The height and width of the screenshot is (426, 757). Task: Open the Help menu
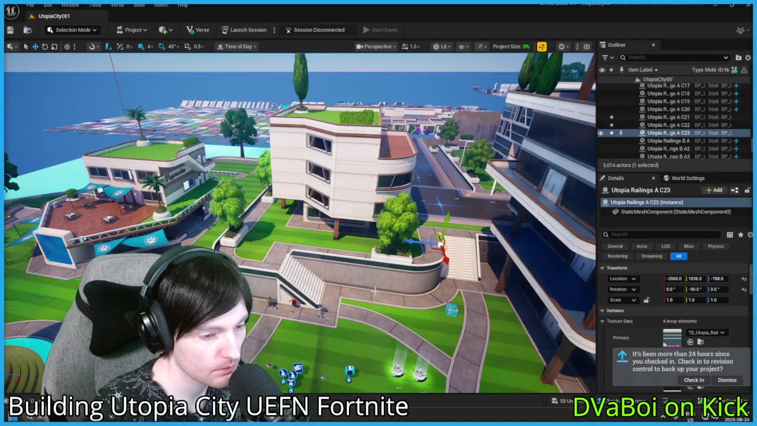(x=183, y=5)
